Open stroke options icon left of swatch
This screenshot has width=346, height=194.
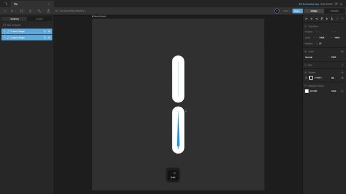pos(307,78)
